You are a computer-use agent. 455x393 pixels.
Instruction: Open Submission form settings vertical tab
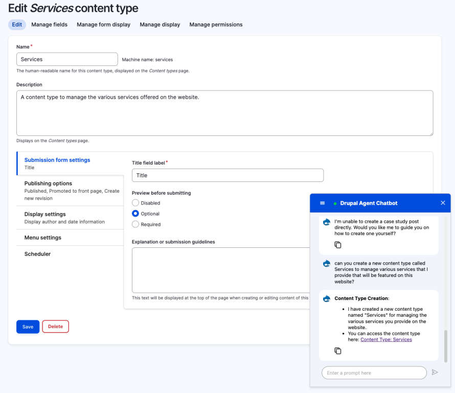(70, 164)
